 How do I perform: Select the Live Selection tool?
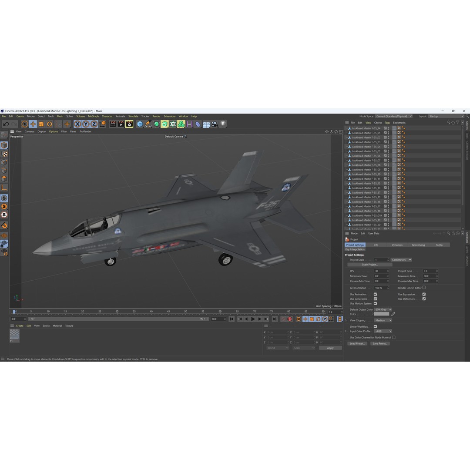[x=24, y=124]
